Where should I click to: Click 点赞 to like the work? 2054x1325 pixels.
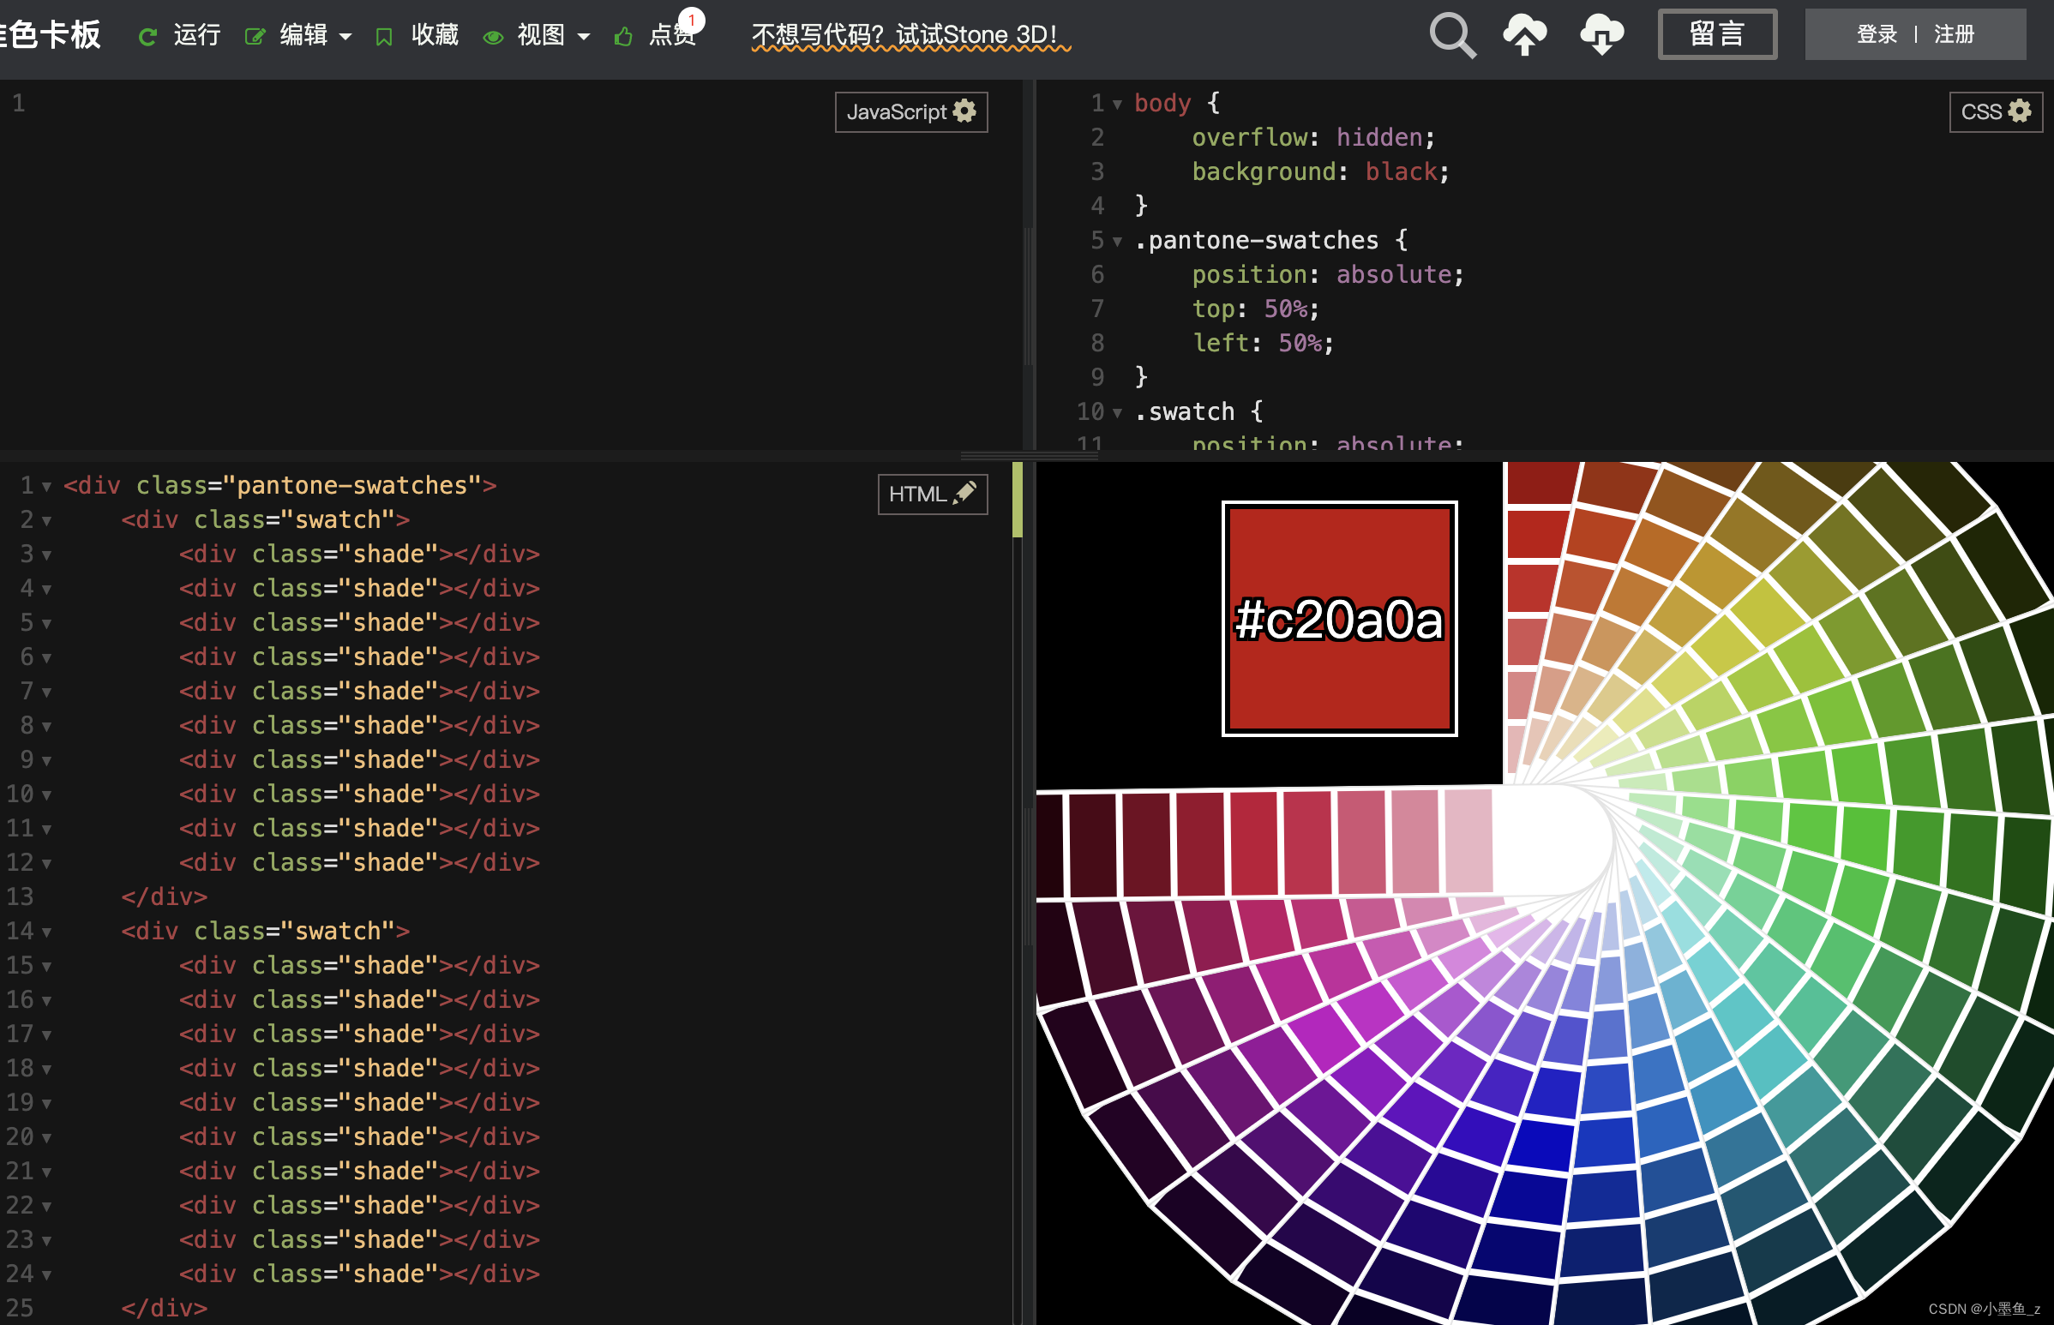click(x=671, y=35)
